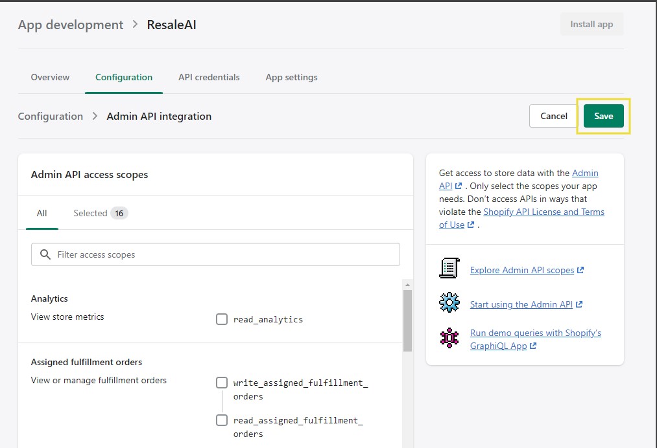Click the Cancel button
Screen dimensions: 657x448
coord(553,116)
